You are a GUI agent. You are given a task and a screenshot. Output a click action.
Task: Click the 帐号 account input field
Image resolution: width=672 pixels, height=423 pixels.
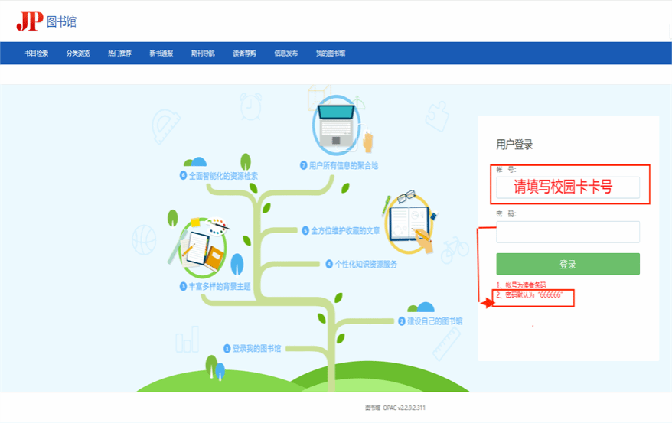567,187
